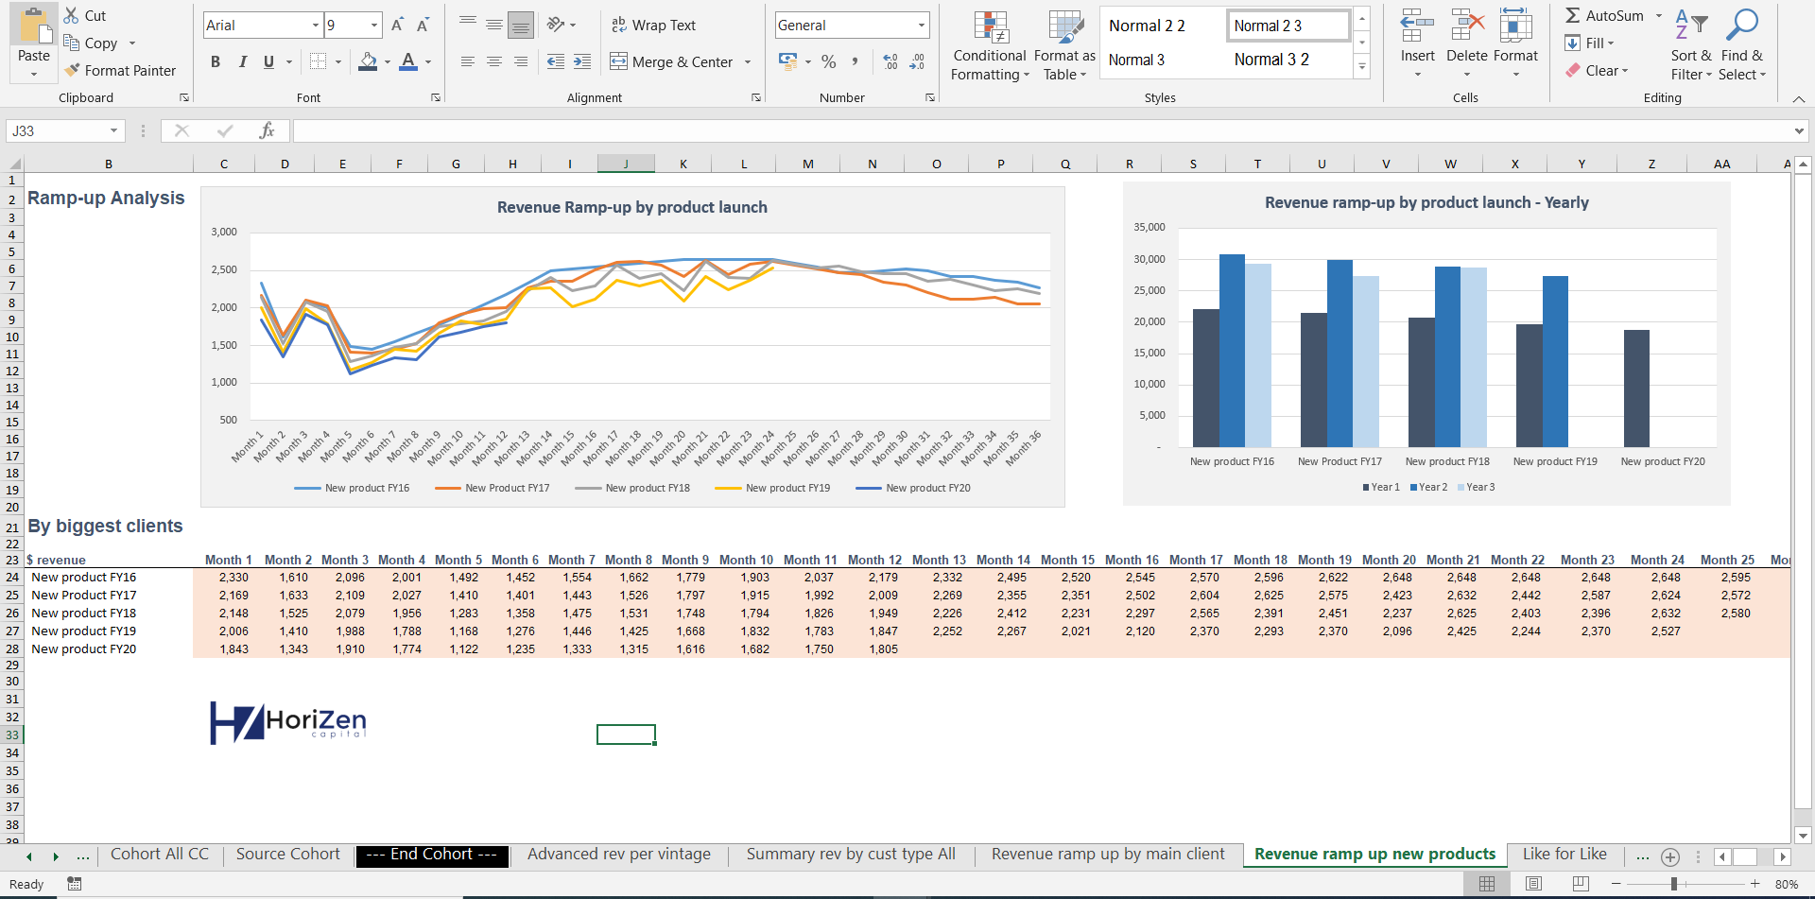The height and width of the screenshot is (899, 1815).
Task: Collapse the ribbon
Action: point(1799,98)
